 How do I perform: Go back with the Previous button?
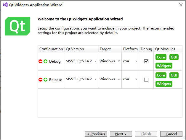pos(96,134)
